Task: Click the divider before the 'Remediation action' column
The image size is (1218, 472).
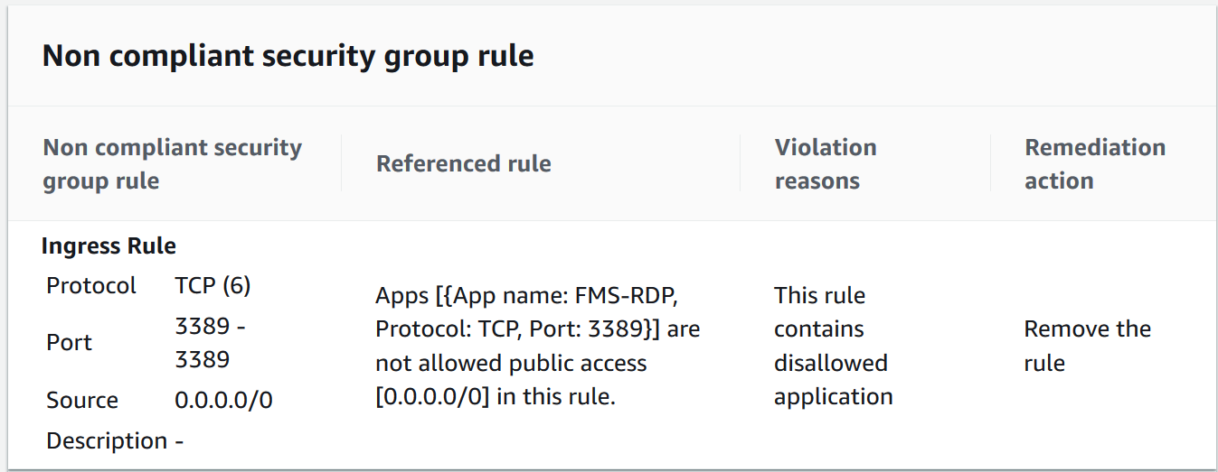Action: (990, 163)
